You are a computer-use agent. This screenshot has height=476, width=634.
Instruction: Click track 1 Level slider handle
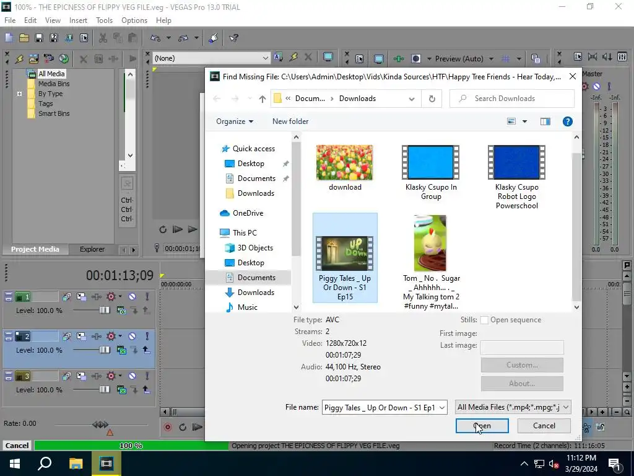[x=104, y=311]
